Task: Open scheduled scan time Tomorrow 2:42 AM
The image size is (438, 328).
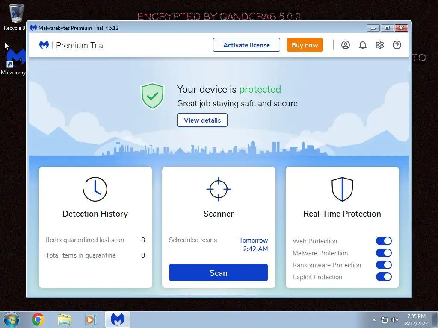Action: click(x=253, y=245)
